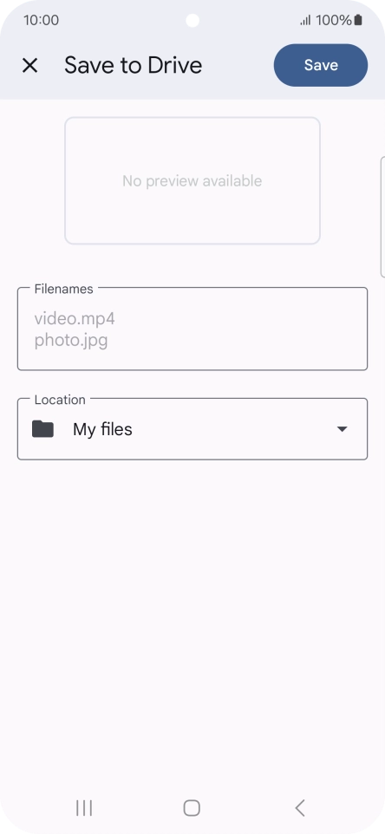Click the Location field label
Image resolution: width=385 pixels, height=834 pixels.
pyautogui.click(x=60, y=400)
